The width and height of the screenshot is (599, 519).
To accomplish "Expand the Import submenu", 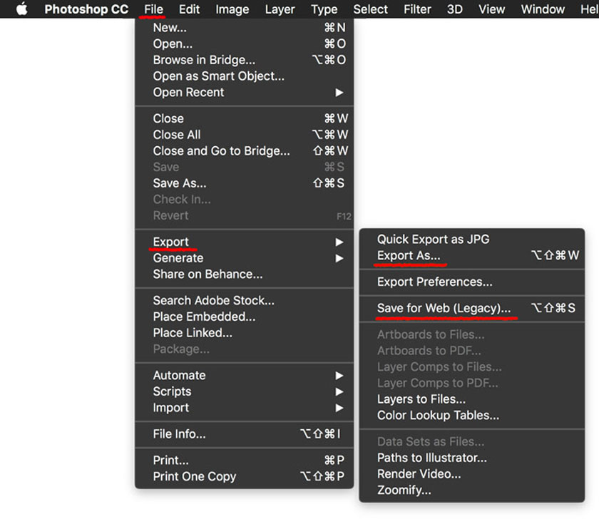I will coord(245,408).
